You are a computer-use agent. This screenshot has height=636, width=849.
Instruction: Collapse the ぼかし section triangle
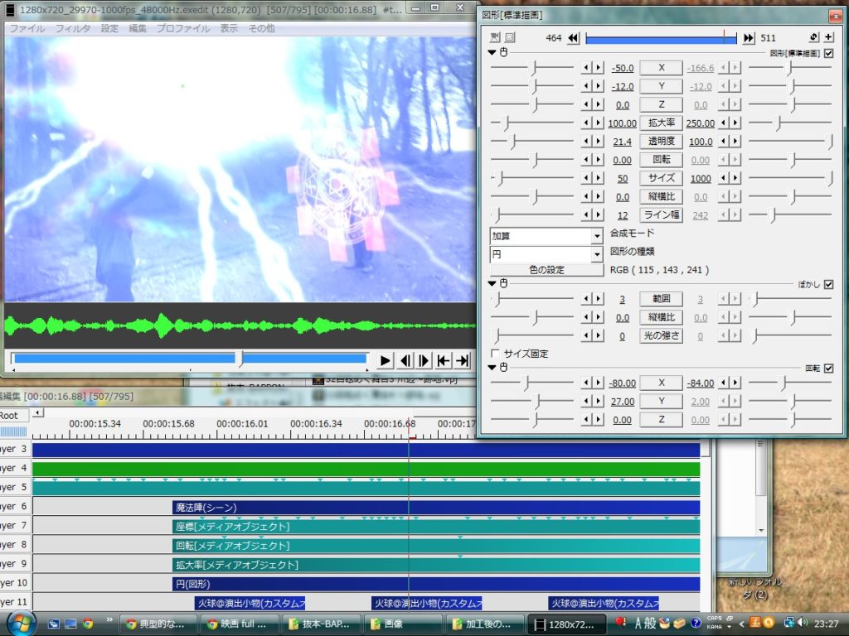[492, 283]
